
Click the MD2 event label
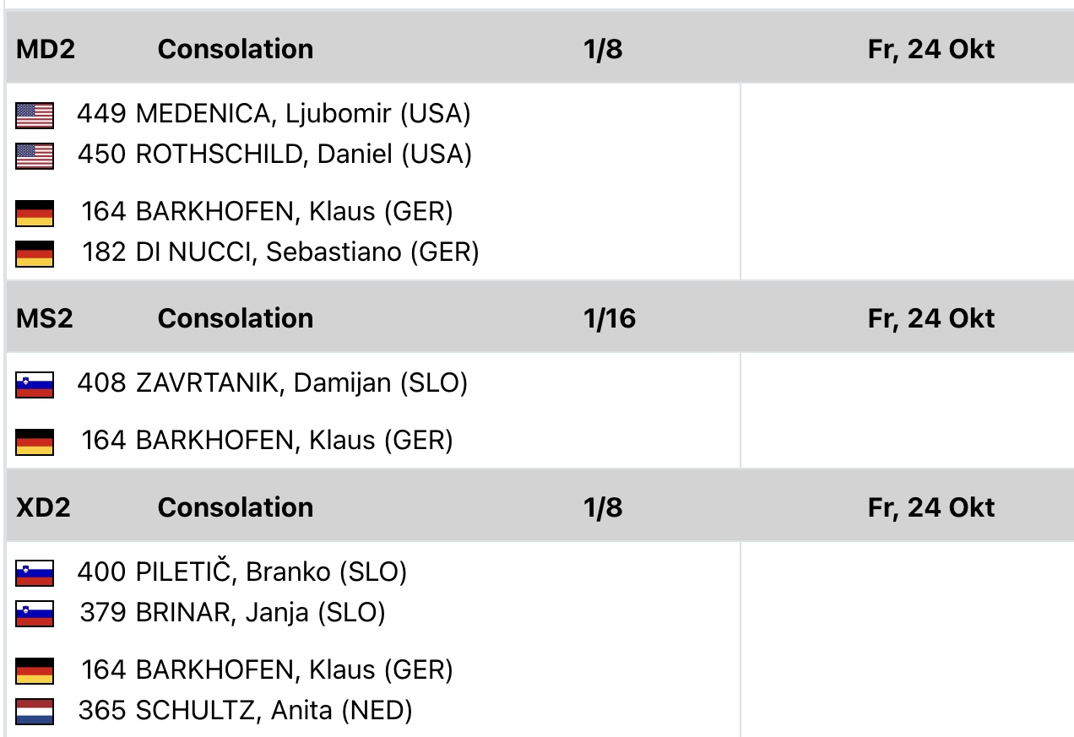click(46, 49)
